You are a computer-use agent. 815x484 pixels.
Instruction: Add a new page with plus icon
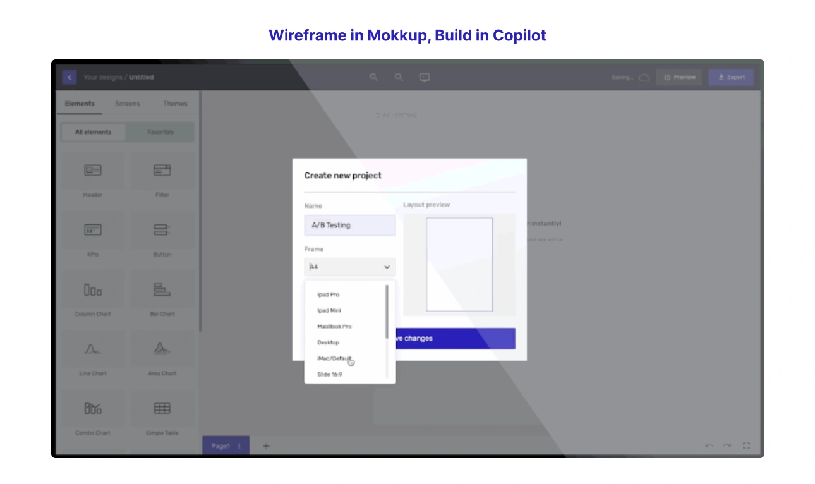click(266, 446)
